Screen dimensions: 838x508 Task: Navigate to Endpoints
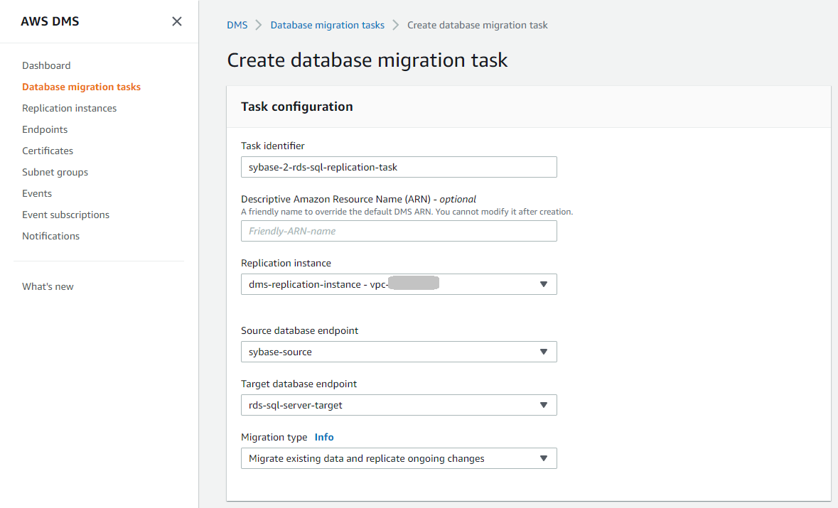(x=45, y=129)
